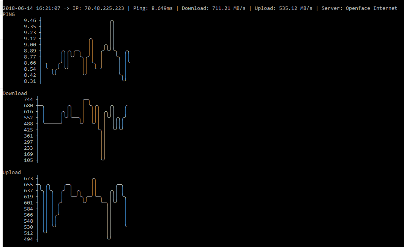The height and width of the screenshot is (247, 404).
Task: Click the 8.31 ping axis label
Action: pos(30,81)
